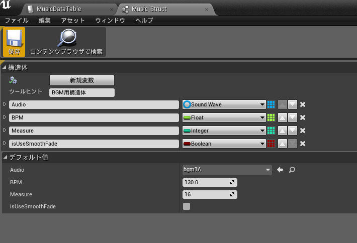
Task: Close the Music_Struct tab
Action: (x=207, y=10)
